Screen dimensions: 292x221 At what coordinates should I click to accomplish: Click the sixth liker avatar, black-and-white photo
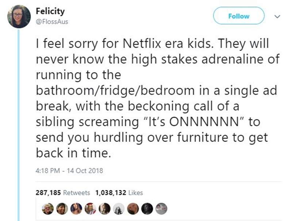tap(119, 208)
